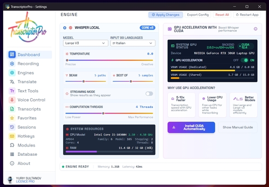The width and height of the screenshot is (269, 187).
Task: Click the ENGINE READY status text
Action: pos(77,167)
